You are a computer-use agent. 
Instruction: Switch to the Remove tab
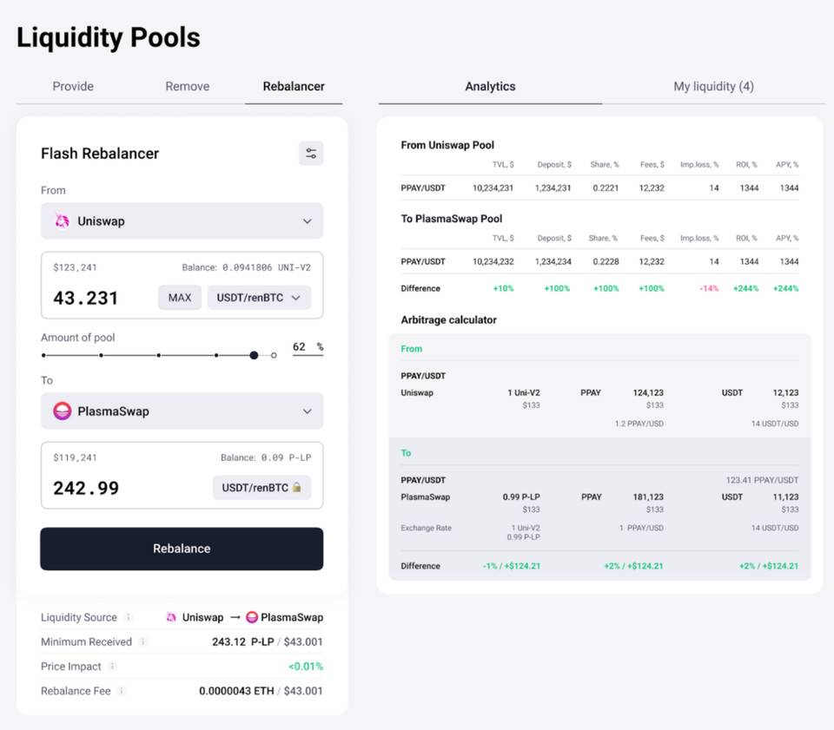[x=188, y=87]
